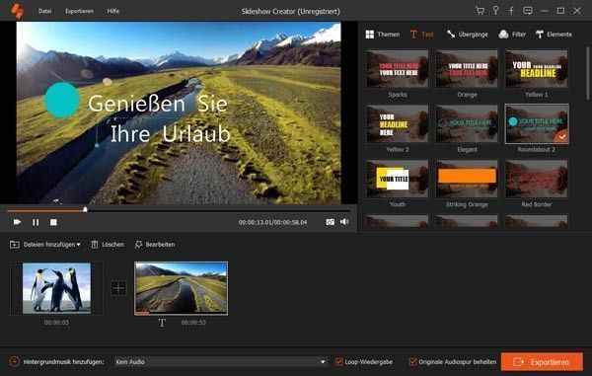The height and width of the screenshot is (376, 592).
Task: Click the add background music plus icon
Action: click(x=15, y=361)
